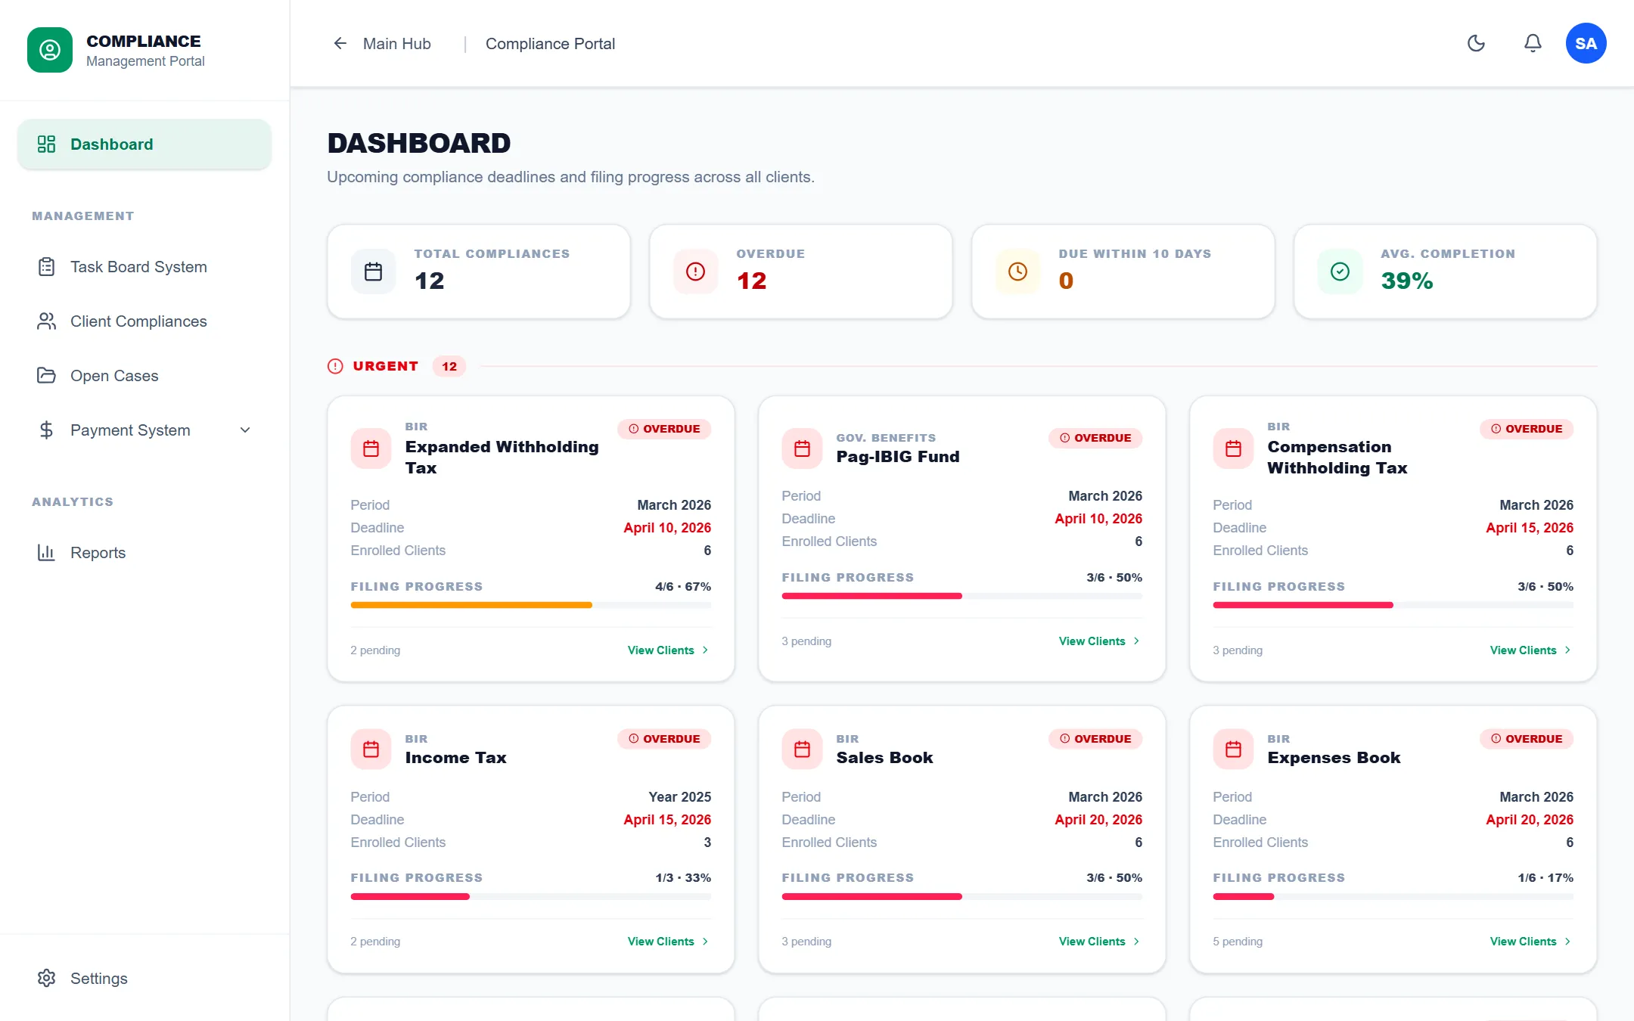The height and width of the screenshot is (1021, 1634).
Task: Click the Expenses Book calendar icon
Action: pyautogui.click(x=1233, y=749)
